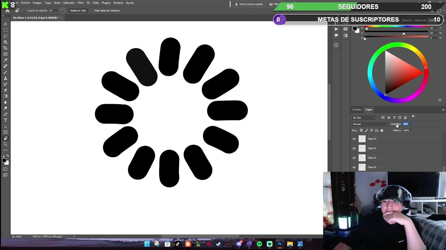This screenshot has height=250, width=446.
Task: Toggle lock transparent pixels
Action: point(361,130)
